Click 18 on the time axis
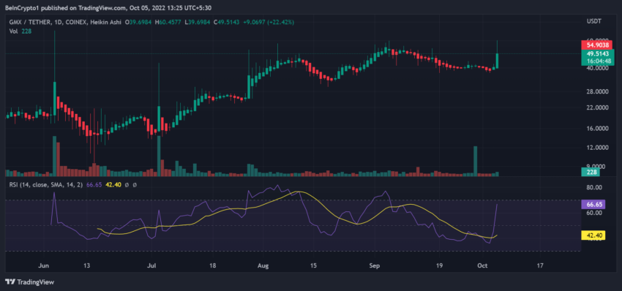 tap(212, 265)
